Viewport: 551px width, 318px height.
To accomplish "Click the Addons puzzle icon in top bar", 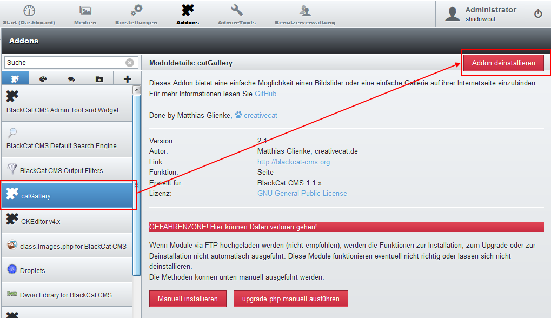I will [x=188, y=10].
